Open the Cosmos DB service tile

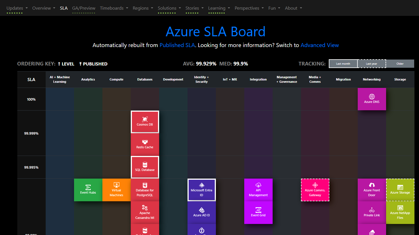pos(145,122)
